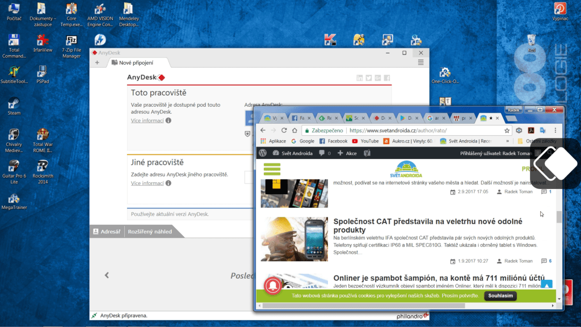The height and width of the screenshot is (327, 581).
Task: Open the green hamburger site menu
Action: click(272, 169)
